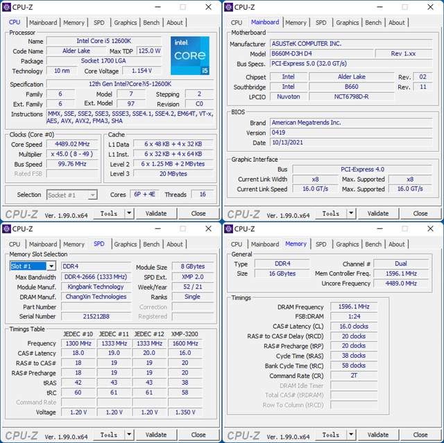Click the motherboard model B660M-D3H D4
444x443 pixels.
point(321,54)
